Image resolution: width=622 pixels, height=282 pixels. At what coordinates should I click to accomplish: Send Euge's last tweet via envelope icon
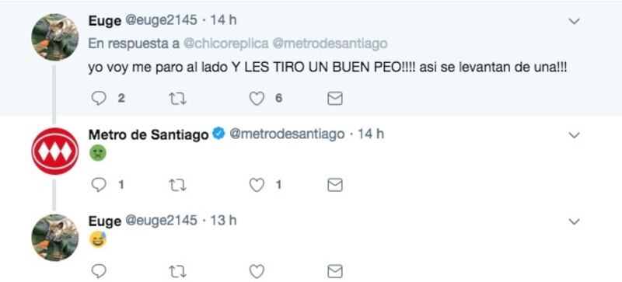click(x=335, y=272)
